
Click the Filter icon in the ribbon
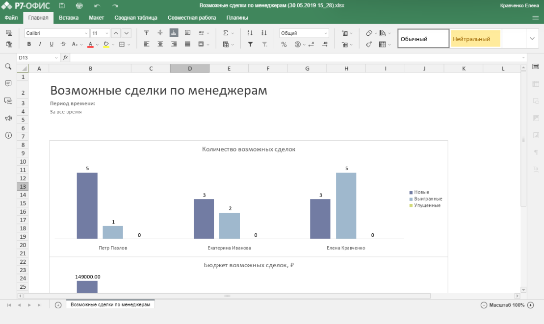click(x=250, y=44)
